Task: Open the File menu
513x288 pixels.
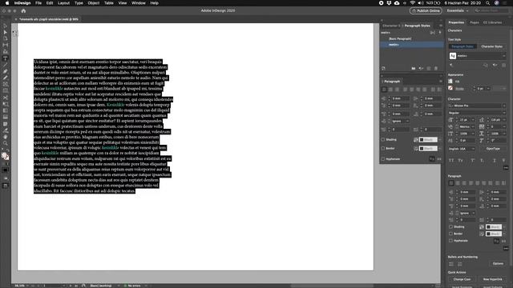Action: (x=38, y=3)
